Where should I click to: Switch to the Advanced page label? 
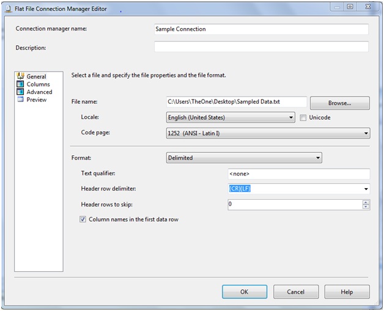[x=39, y=92]
